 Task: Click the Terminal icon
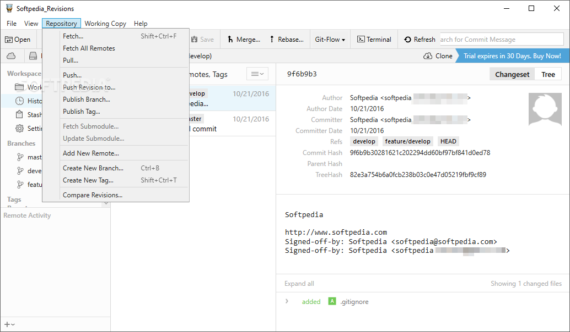(361, 39)
